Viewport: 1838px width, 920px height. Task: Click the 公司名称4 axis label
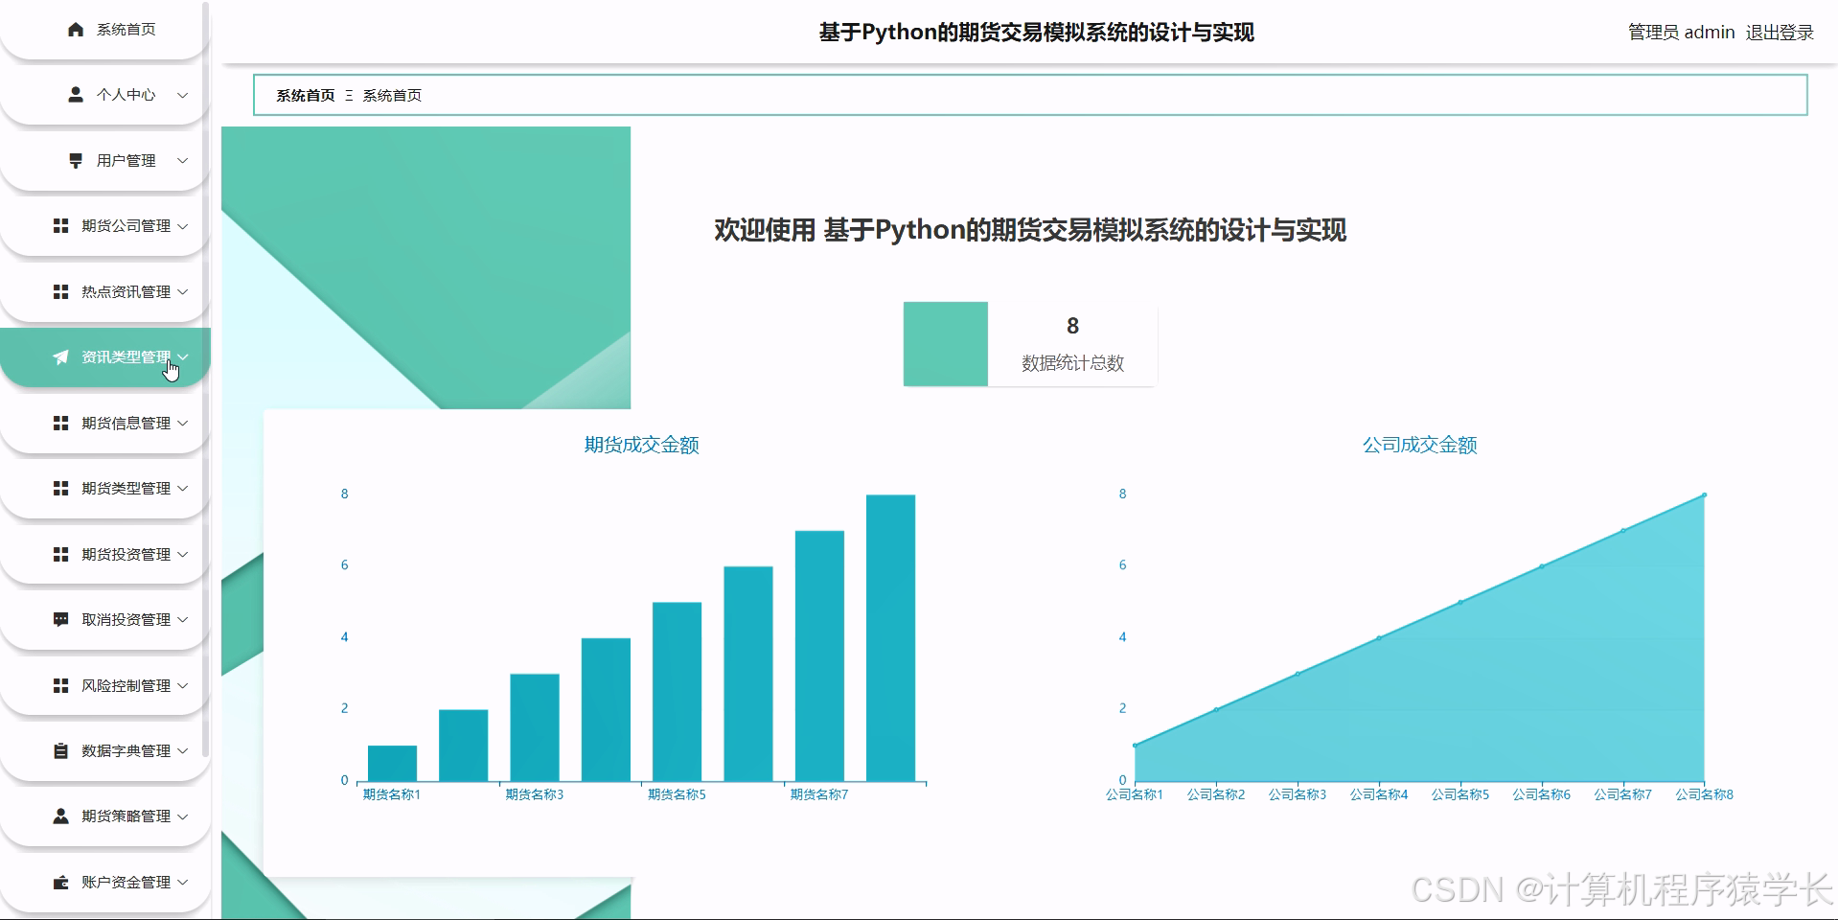click(1379, 794)
